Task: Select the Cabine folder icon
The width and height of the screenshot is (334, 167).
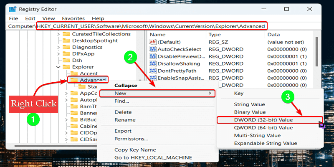Action: click(x=74, y=126)
